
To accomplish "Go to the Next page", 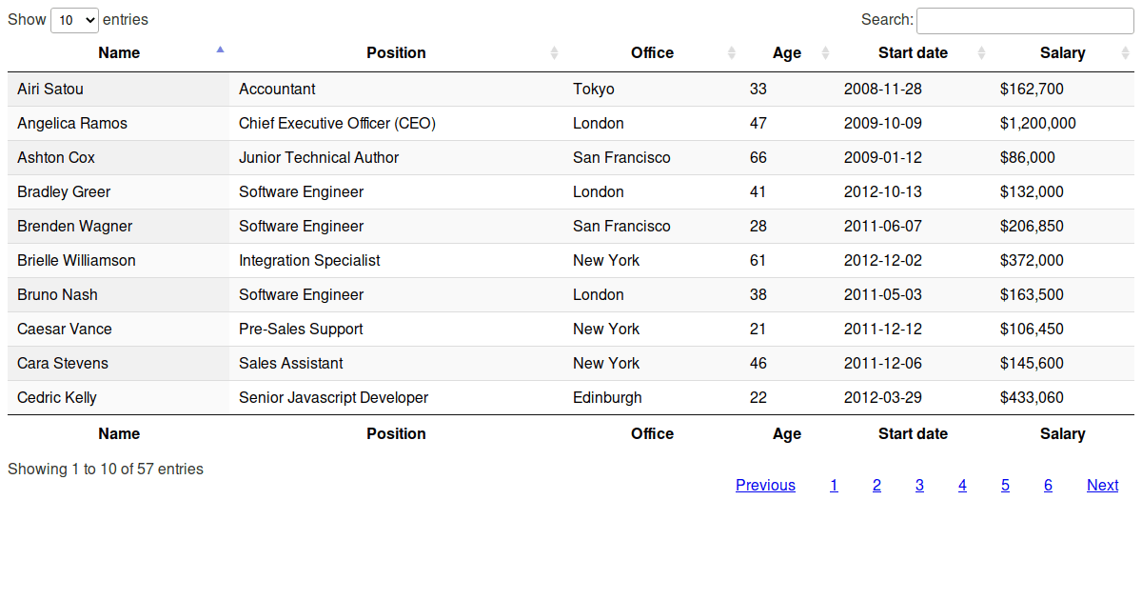I will 1102,486.
